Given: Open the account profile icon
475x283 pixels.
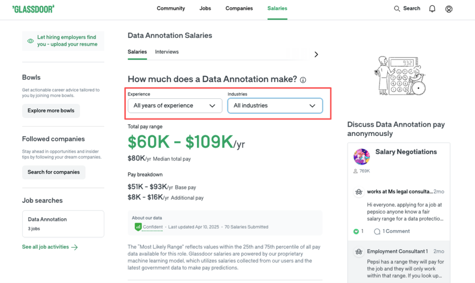Looking at the screenshot, I should click(449, 9).
